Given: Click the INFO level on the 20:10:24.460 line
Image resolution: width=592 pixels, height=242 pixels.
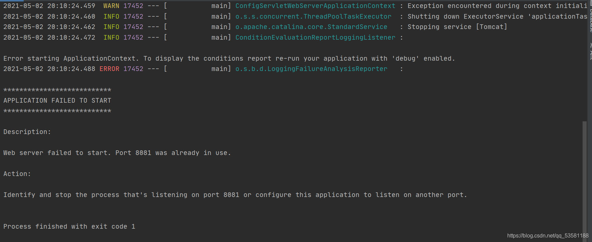Looking at the screenshot, I should point(111,16).
